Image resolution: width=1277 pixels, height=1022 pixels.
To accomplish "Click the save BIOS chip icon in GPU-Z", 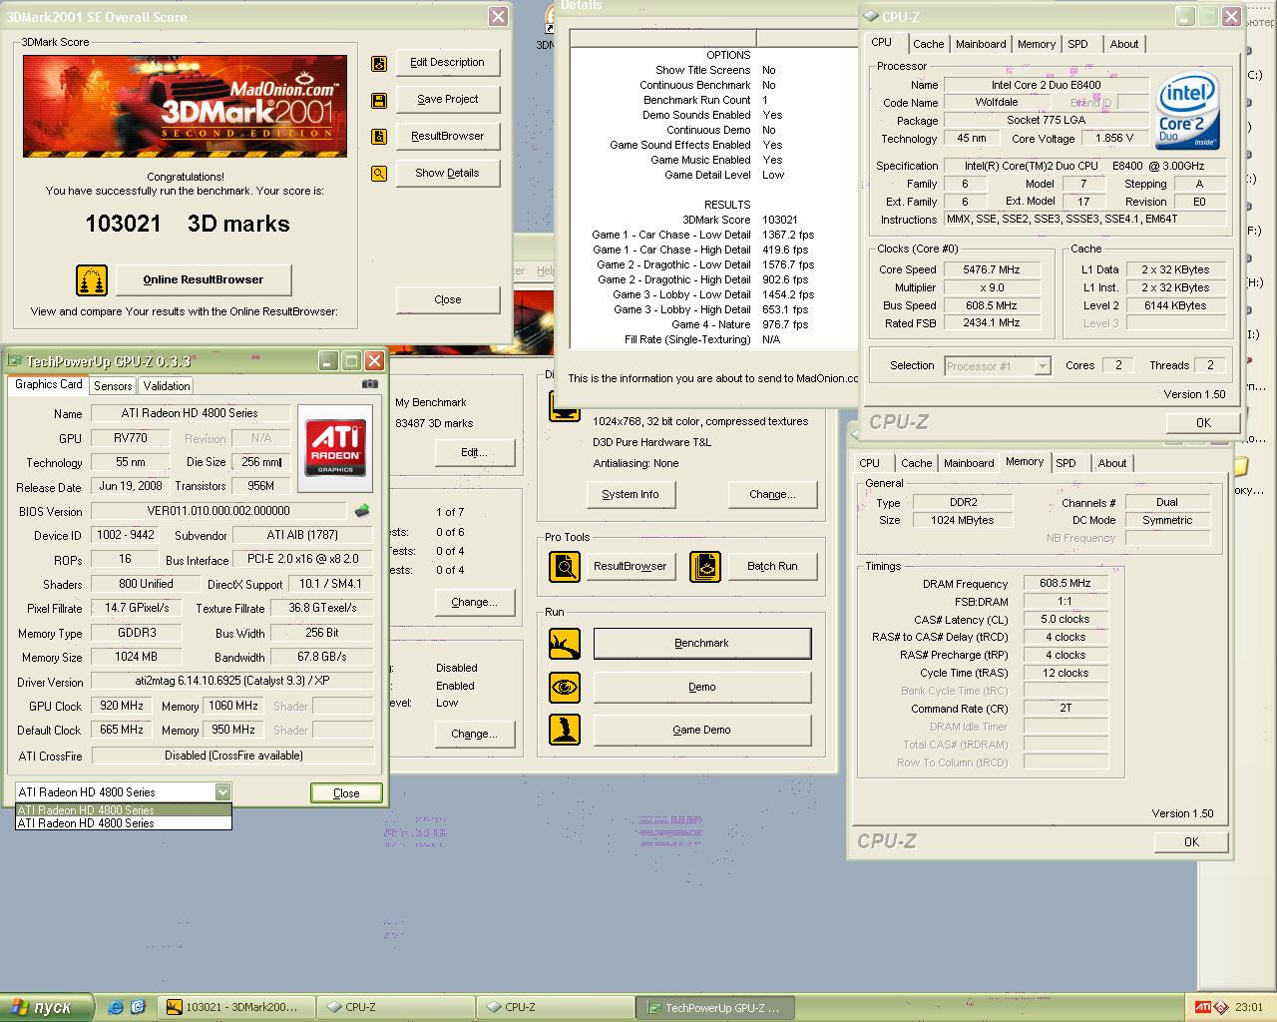I will pos(362,511).
